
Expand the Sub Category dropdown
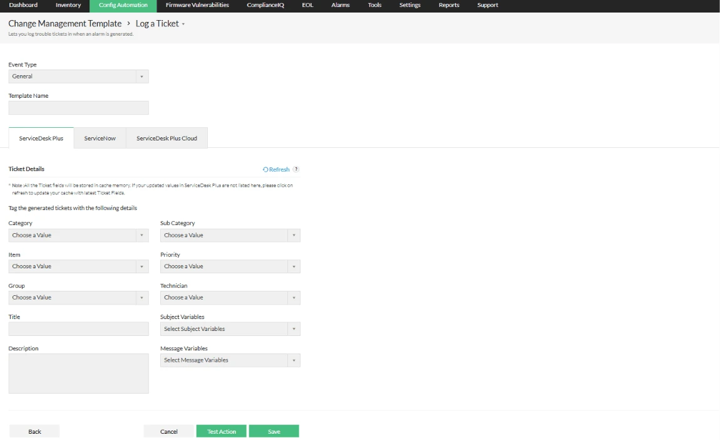[x=230, y=236]
